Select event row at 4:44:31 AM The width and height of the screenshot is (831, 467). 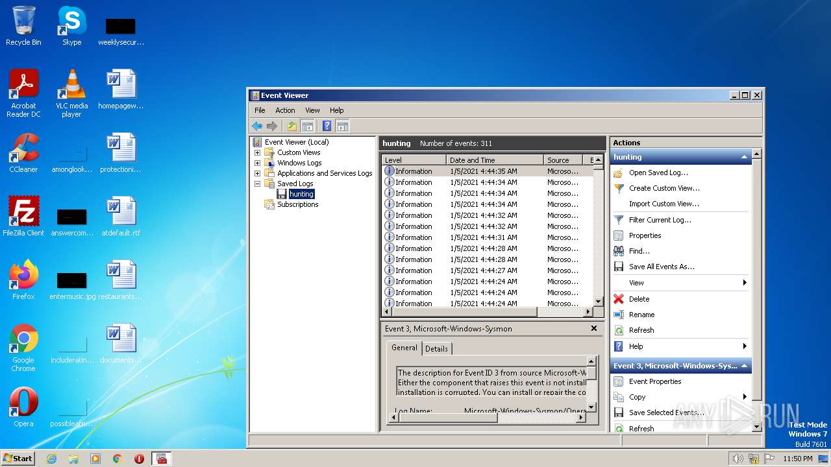point(487,237)
